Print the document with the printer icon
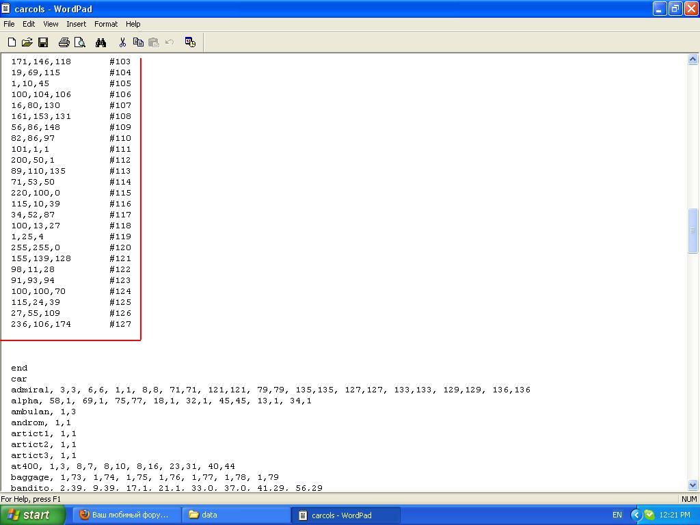This screenshot has width=700, height=525. (64, 42)
